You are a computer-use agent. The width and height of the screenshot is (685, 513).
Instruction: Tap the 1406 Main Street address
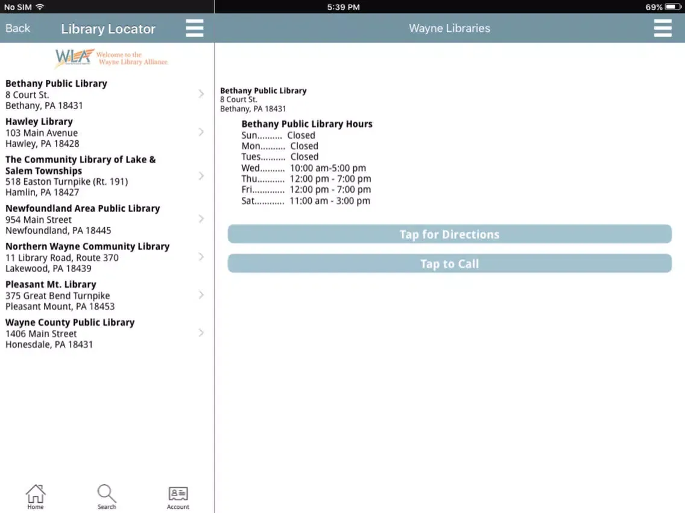(x=41, y=334)
